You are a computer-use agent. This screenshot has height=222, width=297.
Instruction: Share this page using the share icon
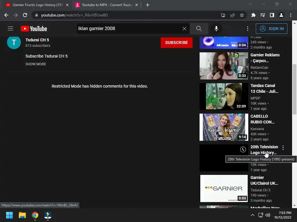[233, 15]
